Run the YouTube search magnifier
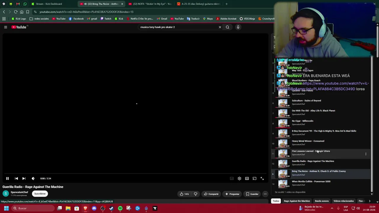This screenshot has height=213, width=379. pyautogui.click(x=227, y=27)
